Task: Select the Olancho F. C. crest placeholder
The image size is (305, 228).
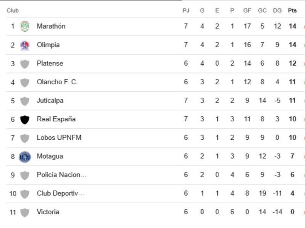Action: click(x=25, y=82)
